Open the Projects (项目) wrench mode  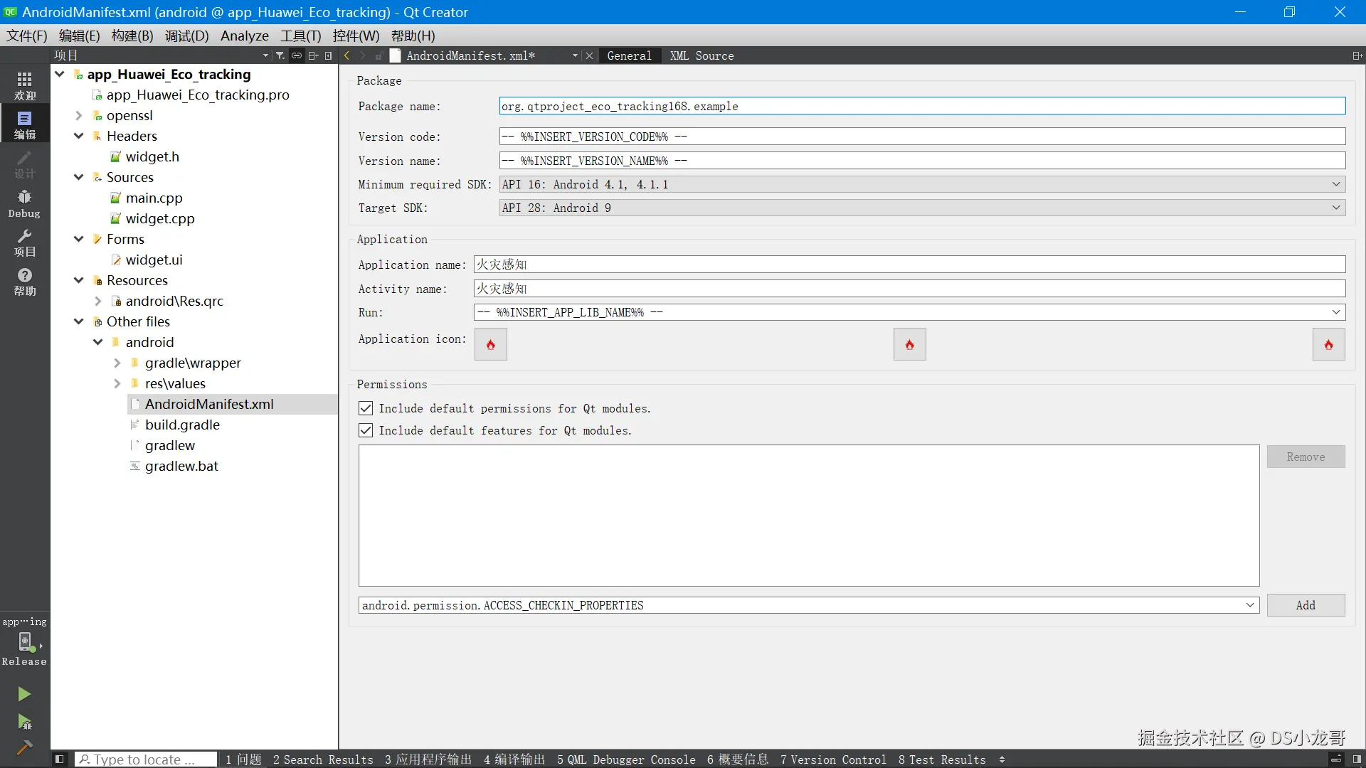click(x=25, y=242)
